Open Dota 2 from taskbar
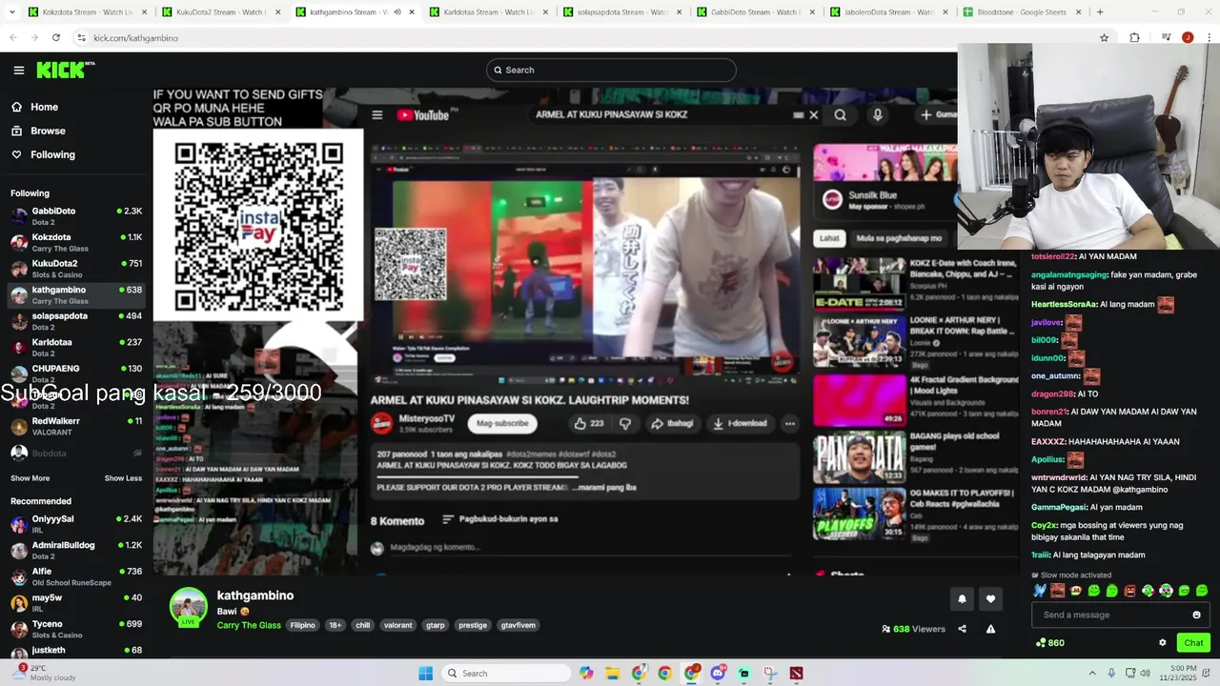 click(x=796, y=674)
